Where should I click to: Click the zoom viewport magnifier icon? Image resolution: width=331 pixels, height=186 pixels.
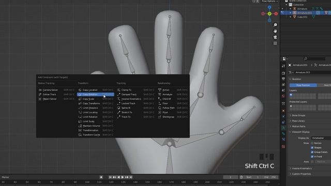[x=275, y=25]
